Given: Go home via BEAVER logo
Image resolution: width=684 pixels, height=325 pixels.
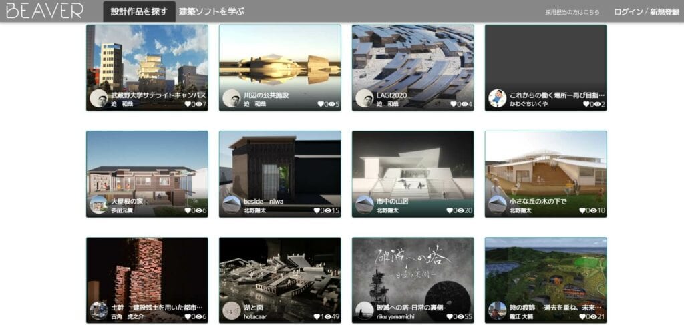Looking at the screenshot, I should click(x=45, y=11).
